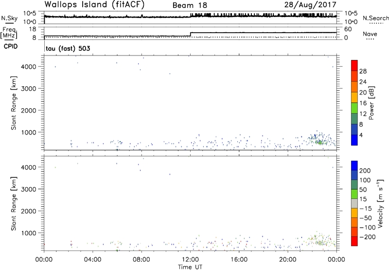Click the '10^5' value beside N.Sky
Screen dimensions: 389x270
coord(30,14)
